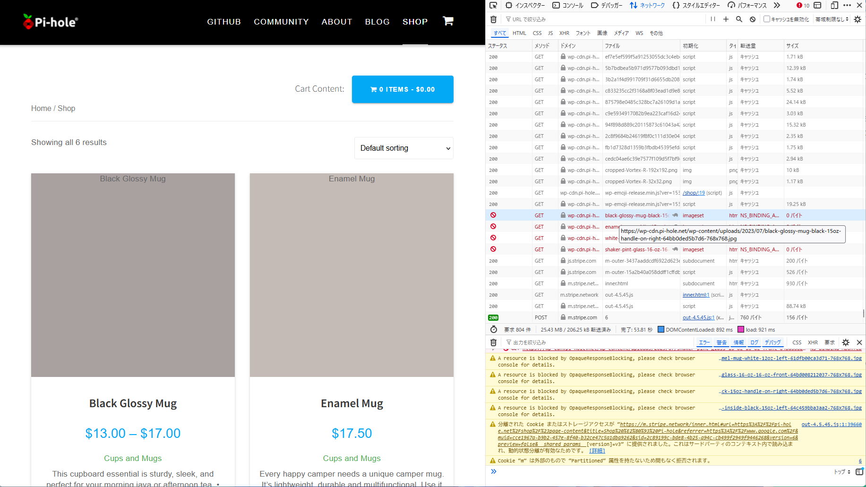This screenshot has width=866, height=487.
Task: Start performance analysis with the stopwatch icon
Action: (494, 329)
